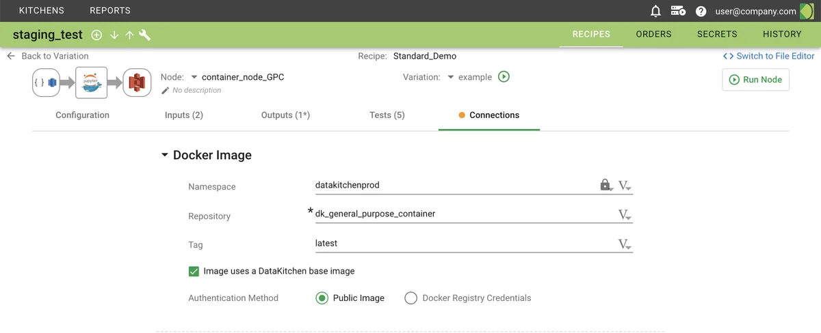Open the server run-status icon
This screenshot has height=333, width=821.
coord(678,11)
